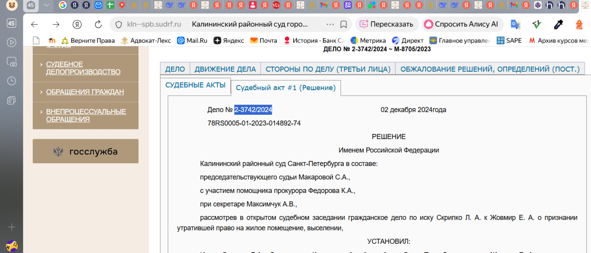Screen dimensions: 591x253
Task: Open the ОБРАЩЕНИЯ ГРАЖДАН sidebar link
Action: (85, 92)
